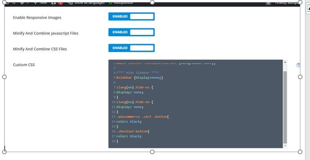Toggle the Enable Responsive Images switch

coord(132,16)
